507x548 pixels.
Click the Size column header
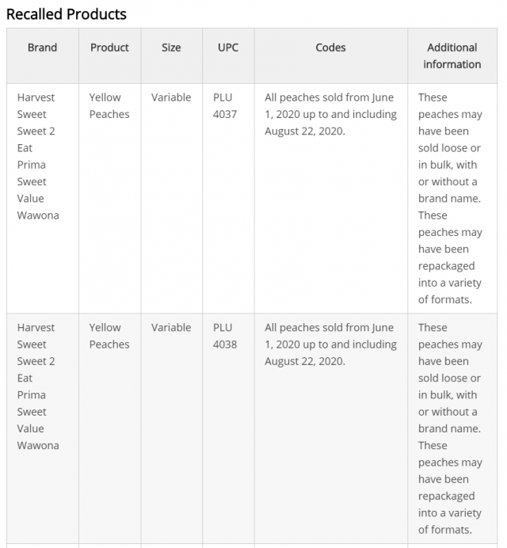[171, 48]
